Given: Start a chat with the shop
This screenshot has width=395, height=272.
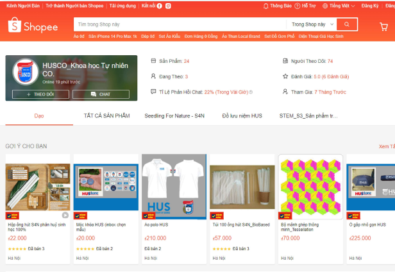Looking at the screenshot, I should coord(101,94).
